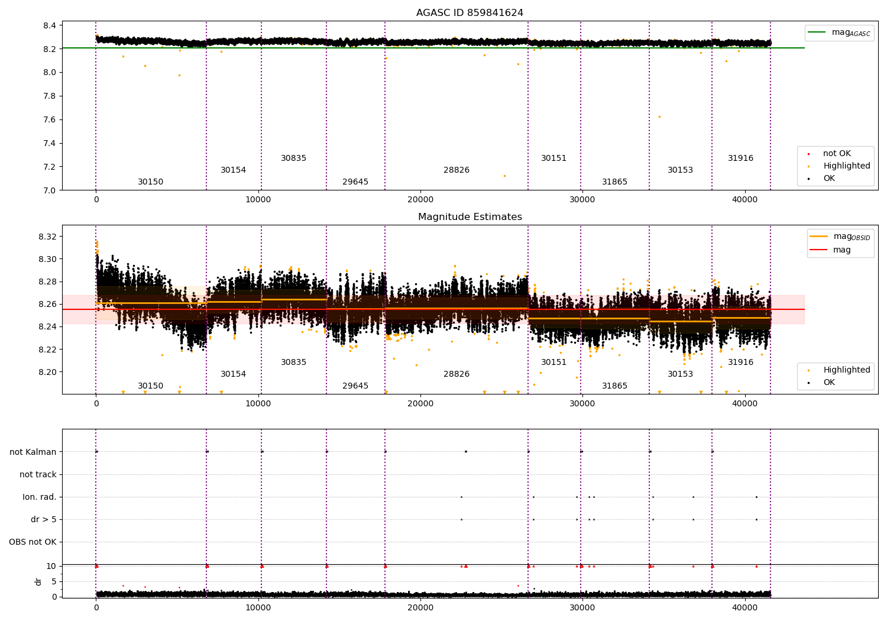887x621 pixels.
Task: Select OBSID label 28826 in the AGASC plot
Action: (x=457, y=170)
